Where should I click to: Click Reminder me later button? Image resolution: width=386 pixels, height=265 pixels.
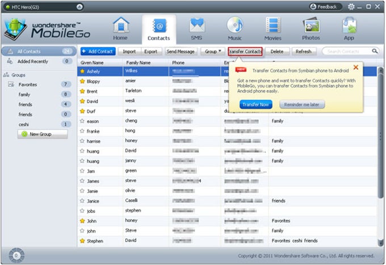pyautogui.click(x=302, y=104)
